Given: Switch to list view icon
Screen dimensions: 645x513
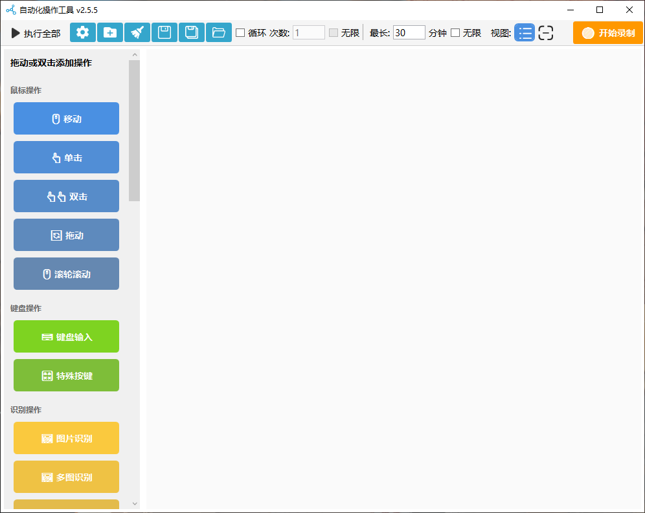Looking at the screenshot, I should (x=525, y=32).
